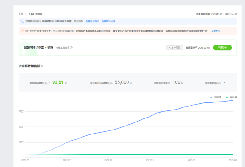Open the 查看考核规则 link
The width and height of the screenshot is (245, 167).
tap(92, 21)
